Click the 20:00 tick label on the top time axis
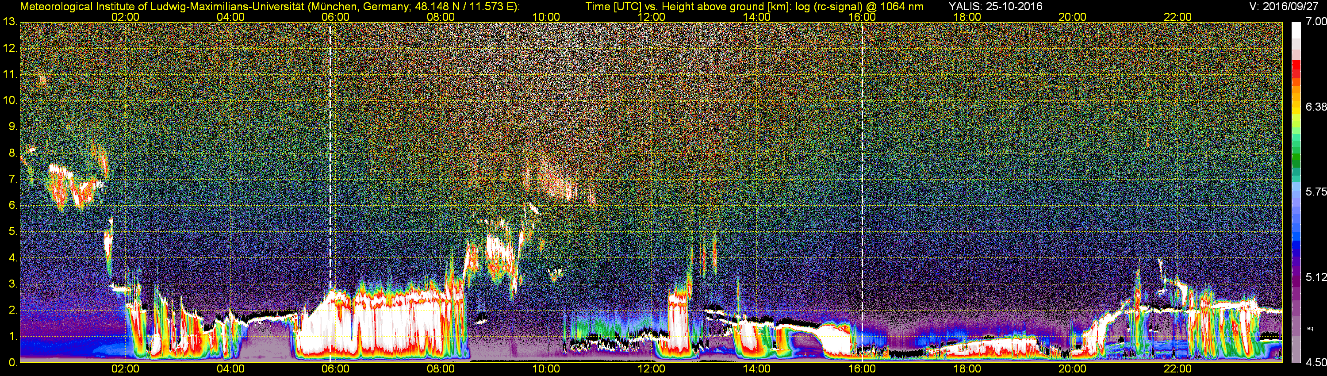Image resolution: width=1327 pixels, height=376 pixels. 1073,17
